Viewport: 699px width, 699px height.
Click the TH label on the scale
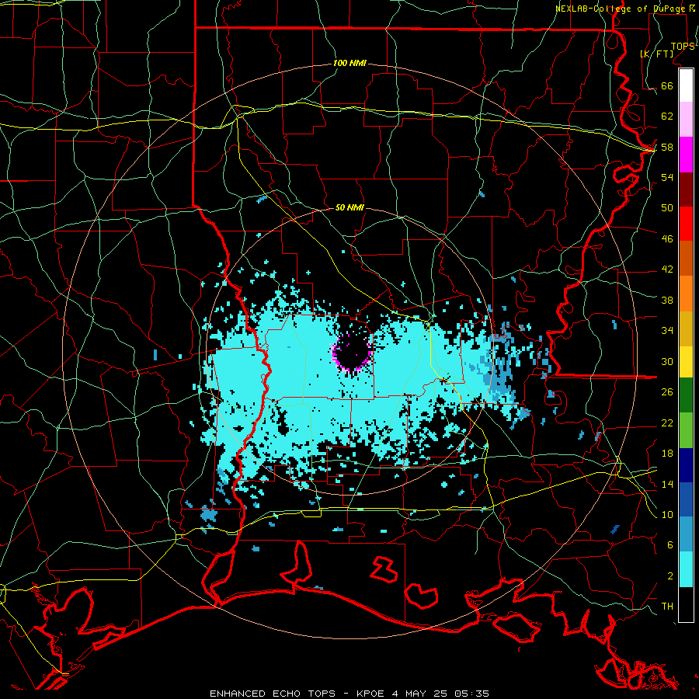point(667,606)
